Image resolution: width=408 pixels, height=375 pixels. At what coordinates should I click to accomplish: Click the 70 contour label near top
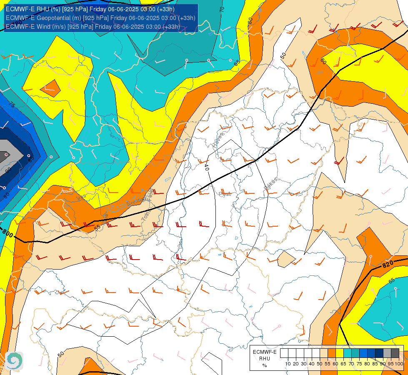tap(222, 9)
